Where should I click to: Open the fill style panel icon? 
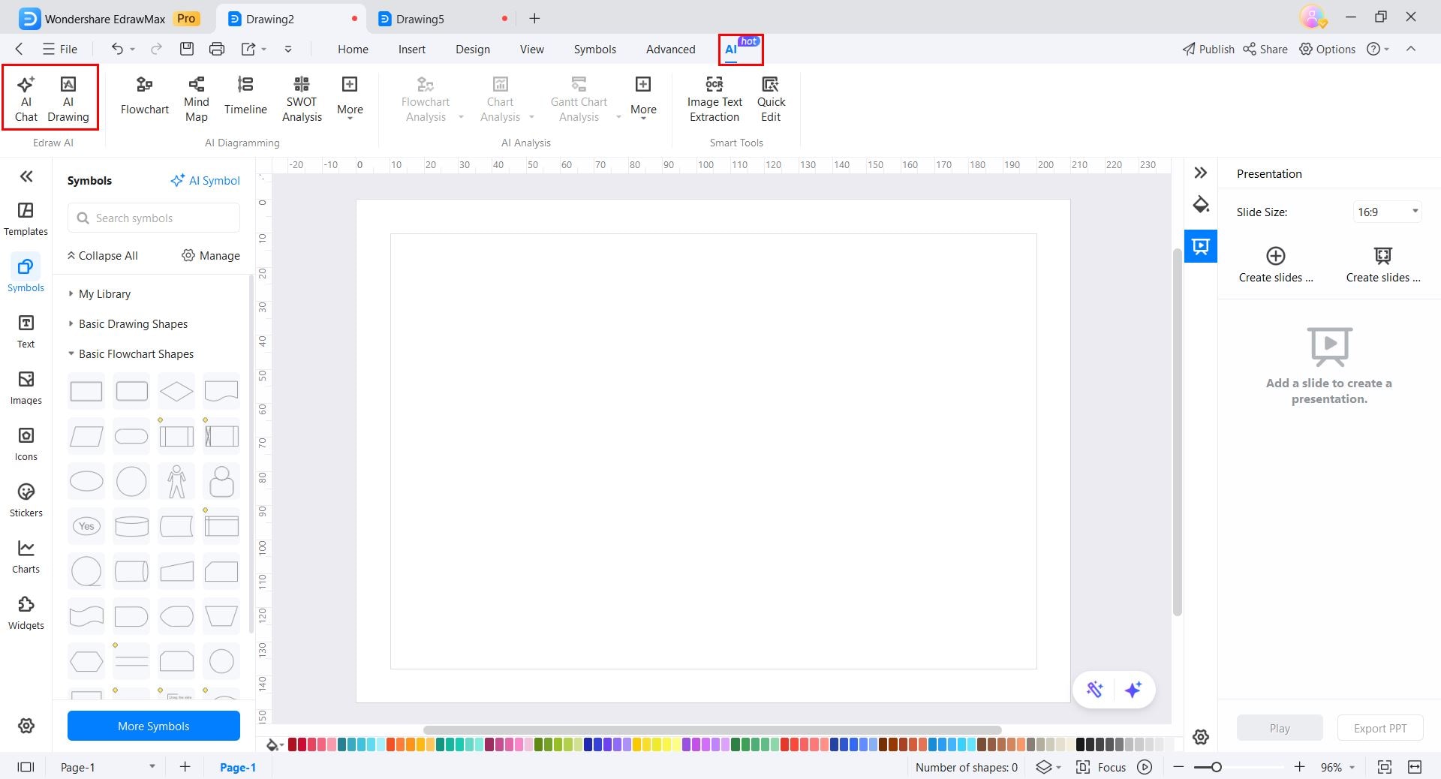pos(1201,205)
